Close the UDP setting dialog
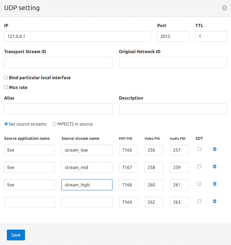Viewport: 231px width, 245px height. [x=224, y=8]
